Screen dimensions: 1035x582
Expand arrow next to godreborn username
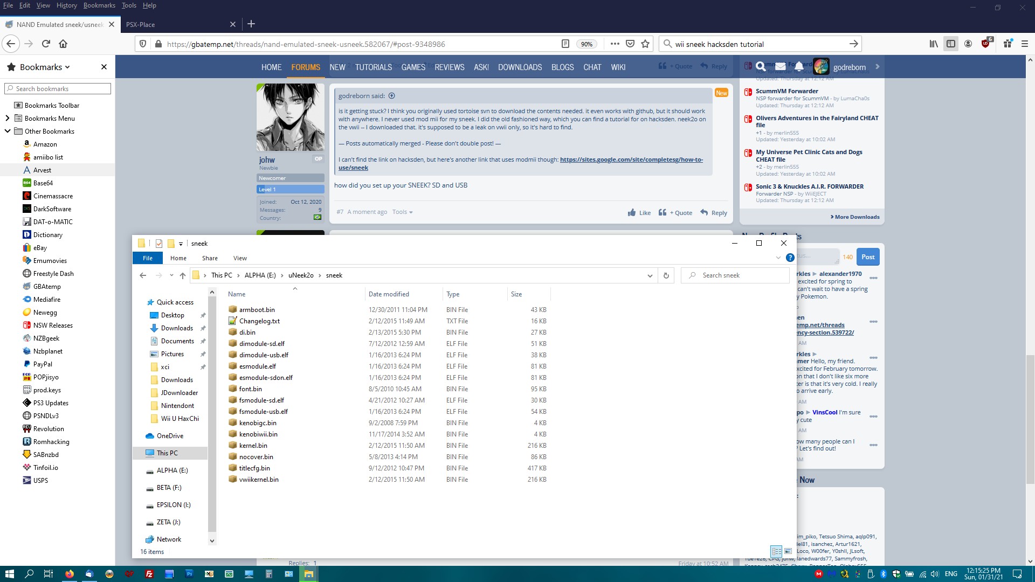click(x=878, y=67)
